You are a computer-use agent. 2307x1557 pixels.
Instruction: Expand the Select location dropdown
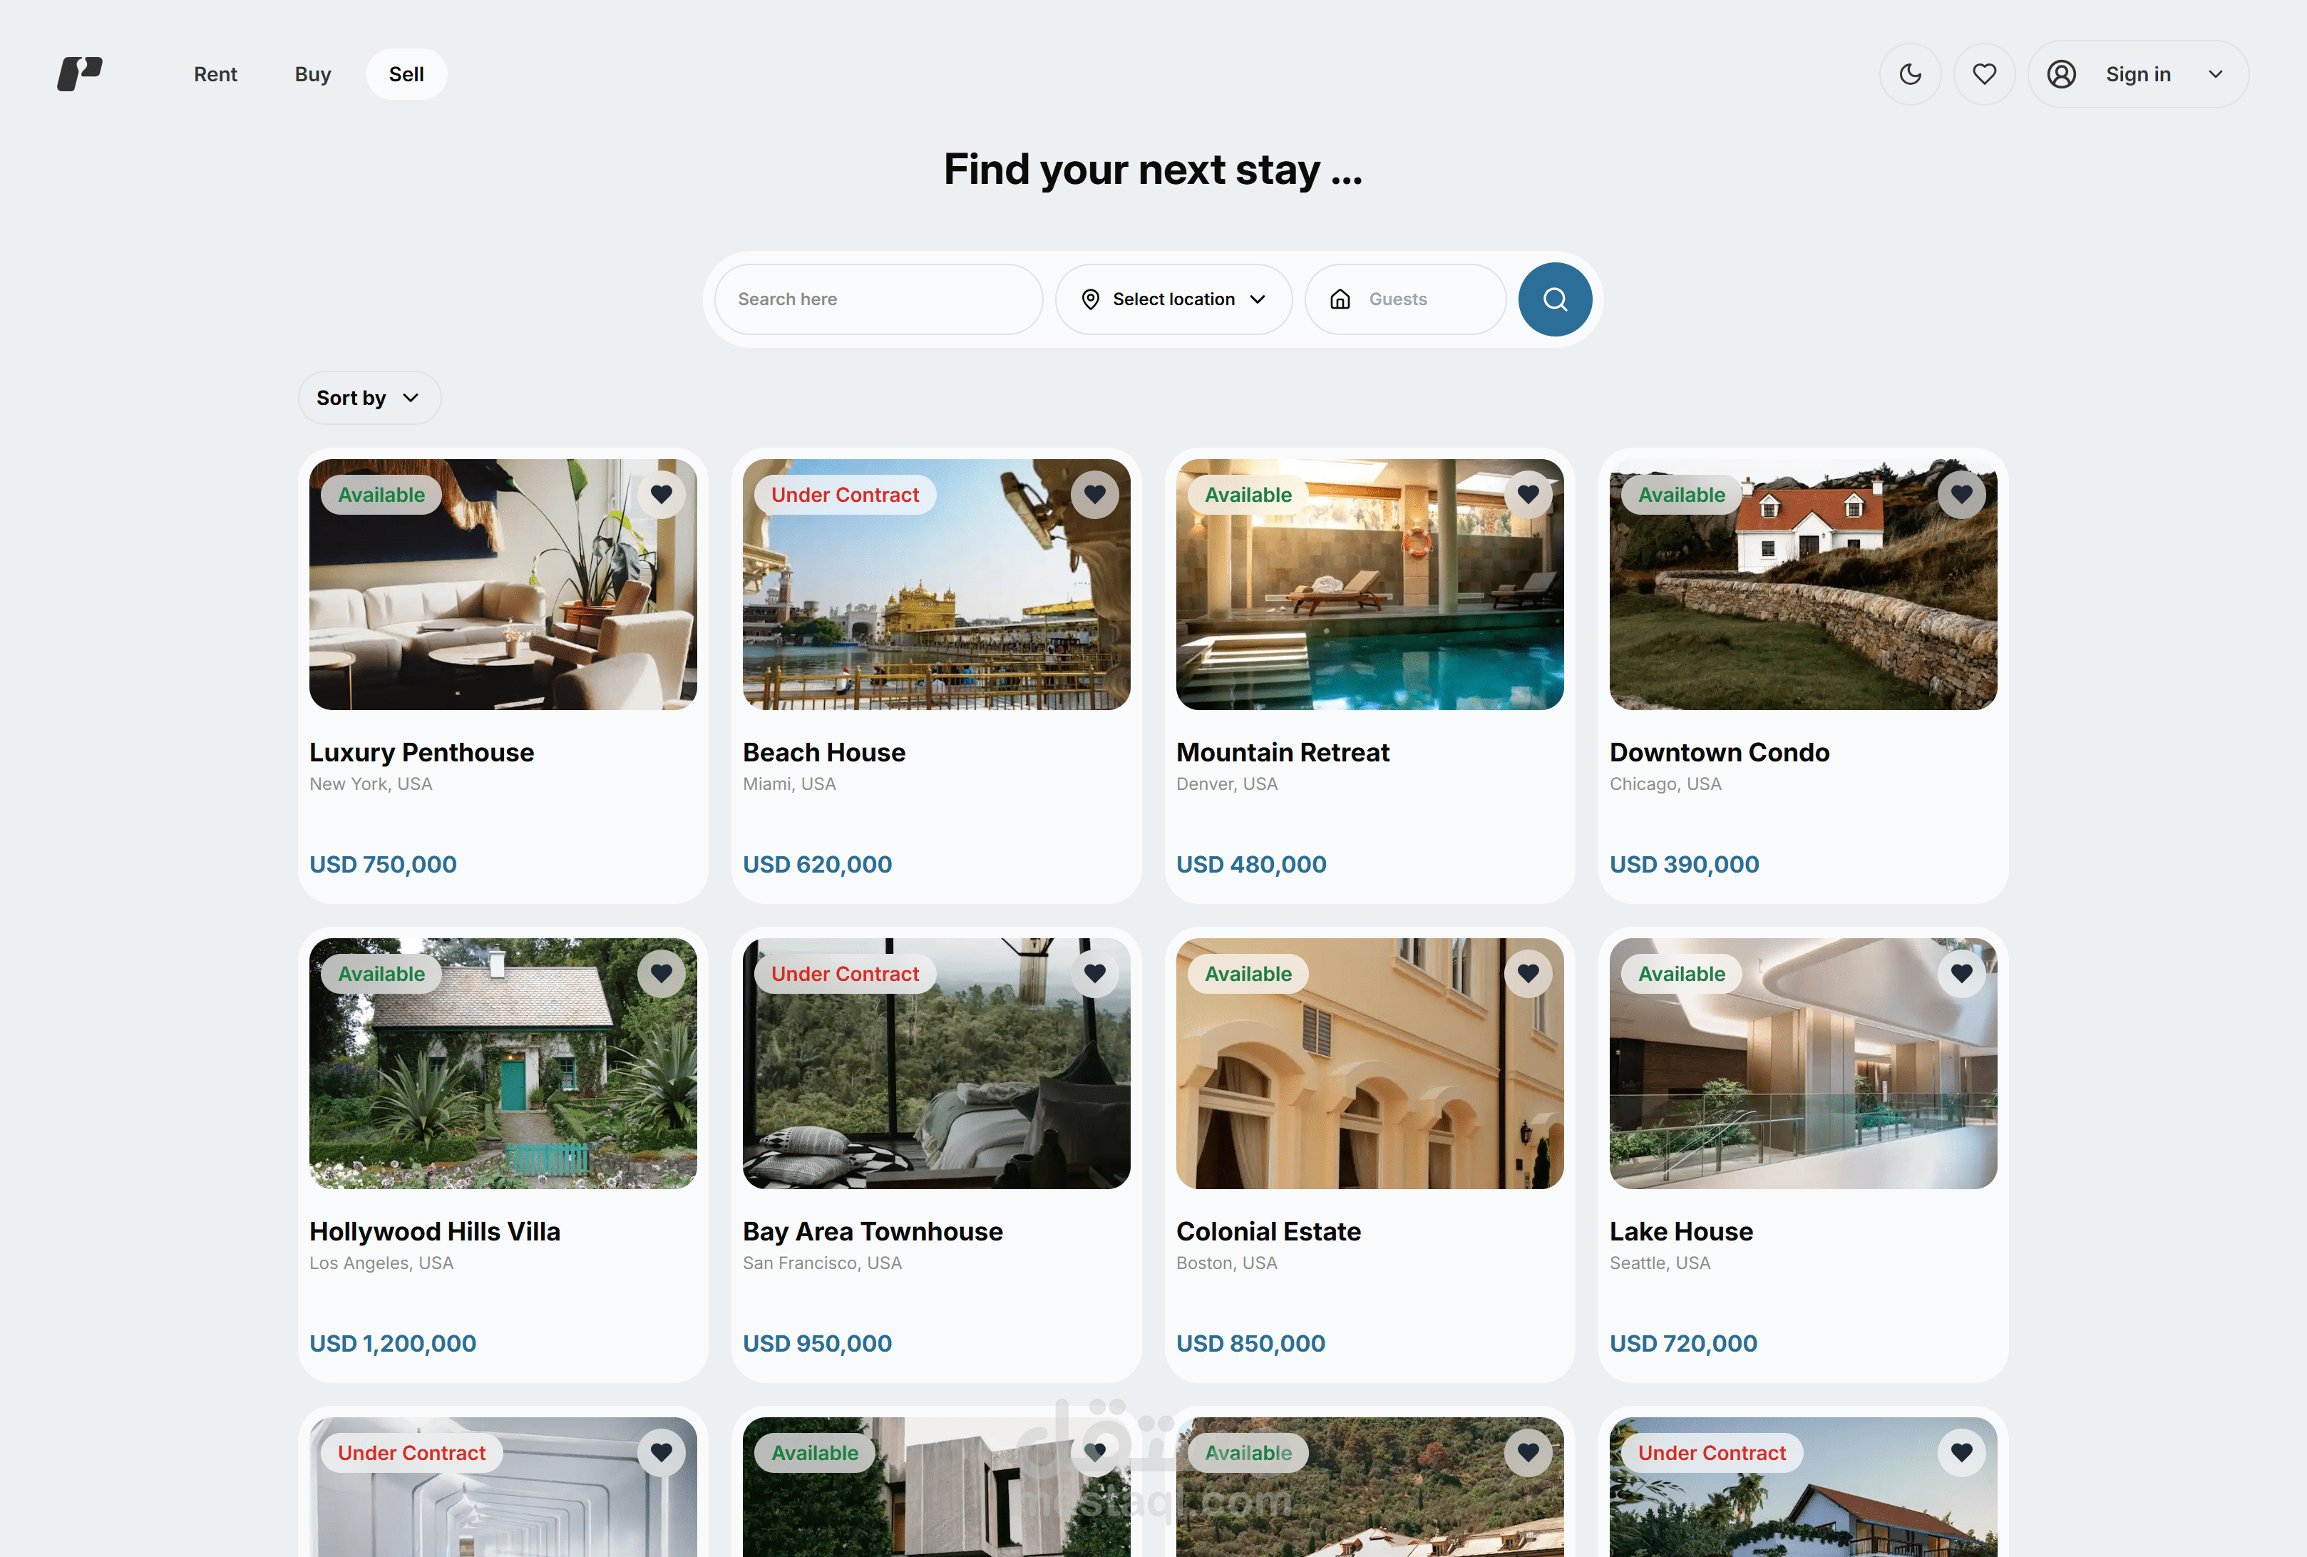click(1173, 299)
